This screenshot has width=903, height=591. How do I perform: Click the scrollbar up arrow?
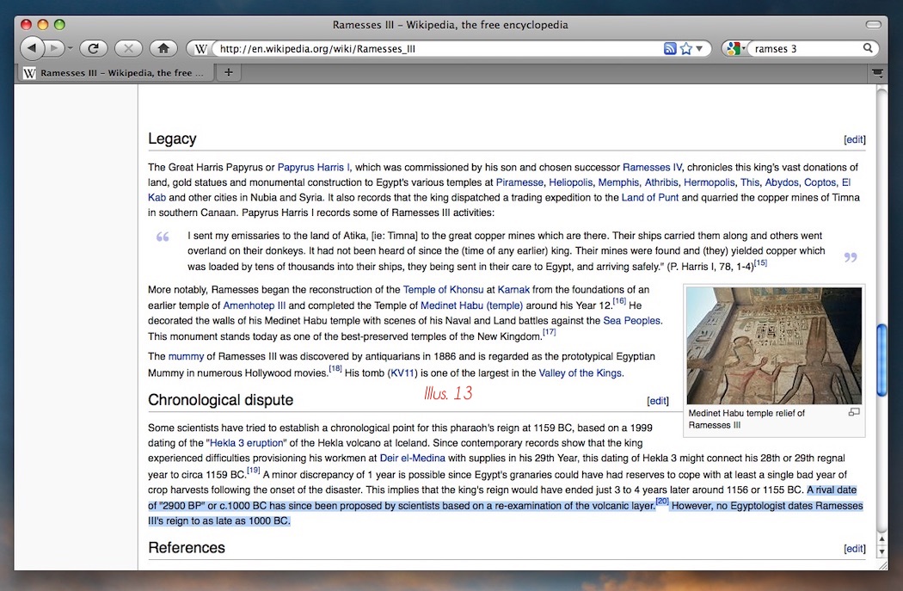coord(881,539)
